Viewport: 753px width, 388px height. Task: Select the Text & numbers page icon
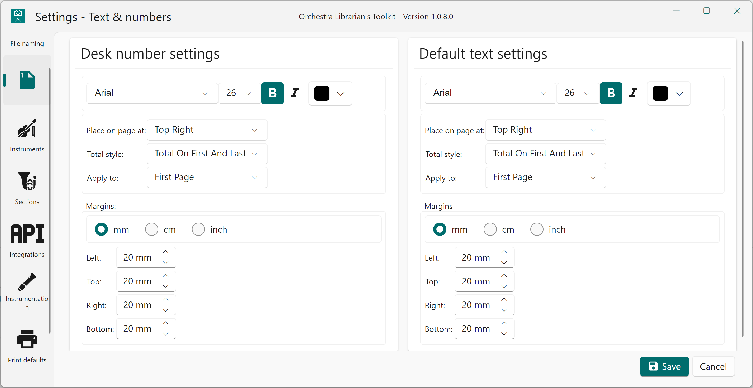27,80
